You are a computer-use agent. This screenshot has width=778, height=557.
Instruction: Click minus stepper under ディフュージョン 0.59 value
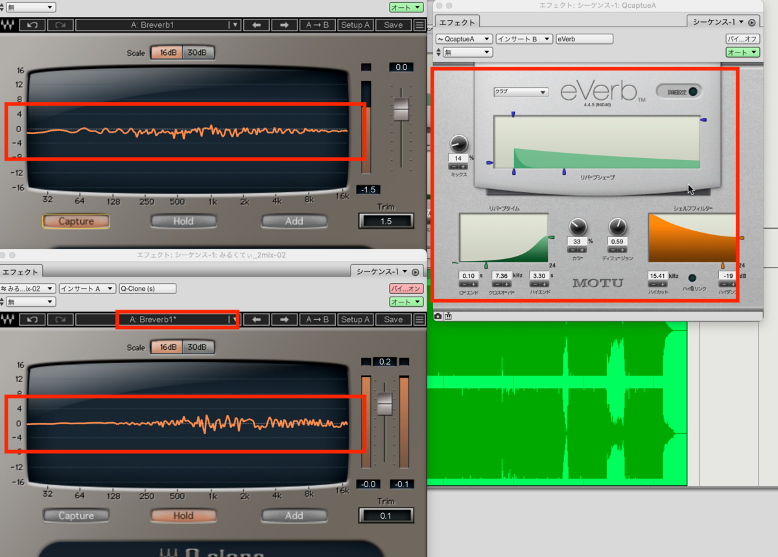(613, 250)
